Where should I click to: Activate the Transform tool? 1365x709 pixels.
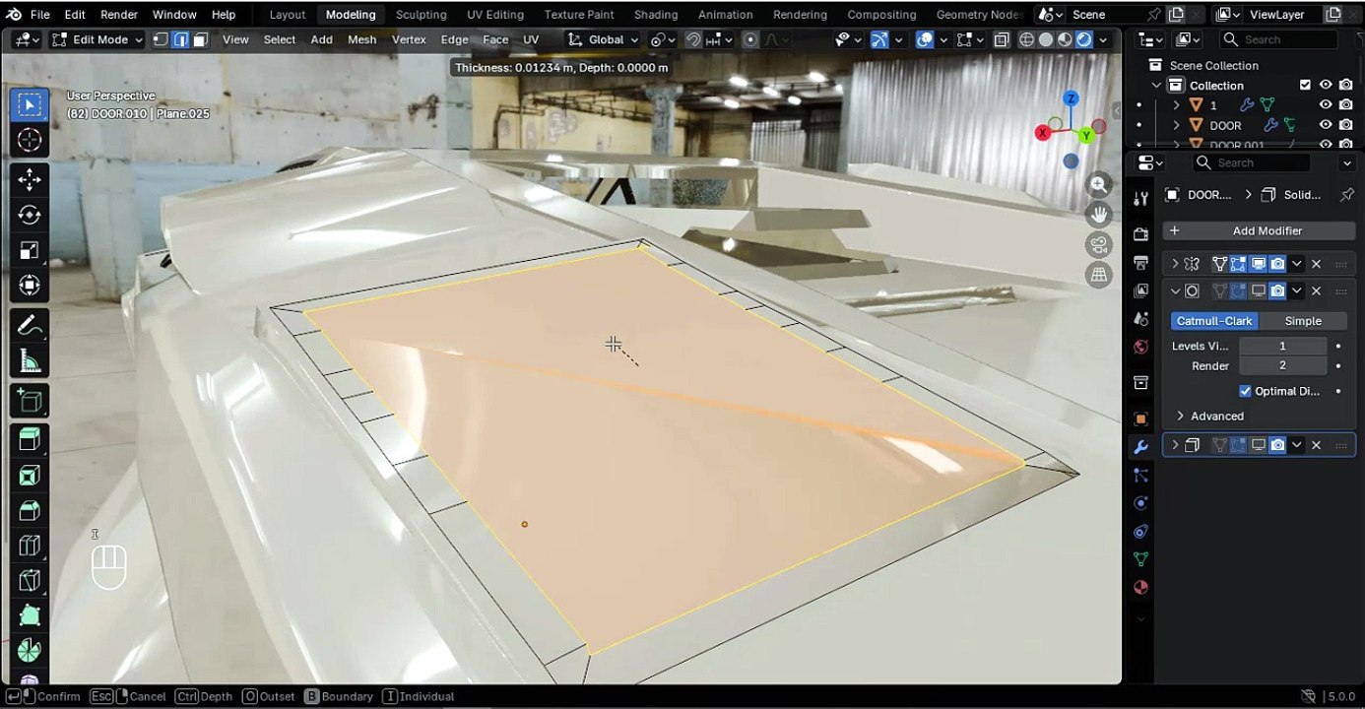pos(30,286)
